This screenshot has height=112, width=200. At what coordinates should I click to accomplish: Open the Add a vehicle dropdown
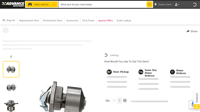42,4
